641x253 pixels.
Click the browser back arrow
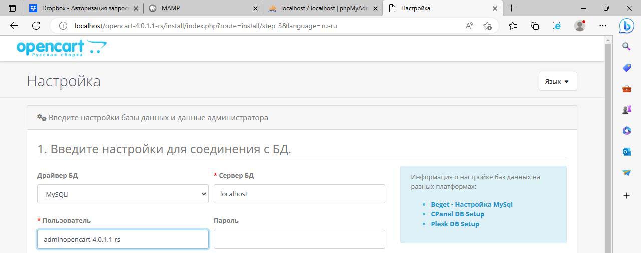click(14, 26)
